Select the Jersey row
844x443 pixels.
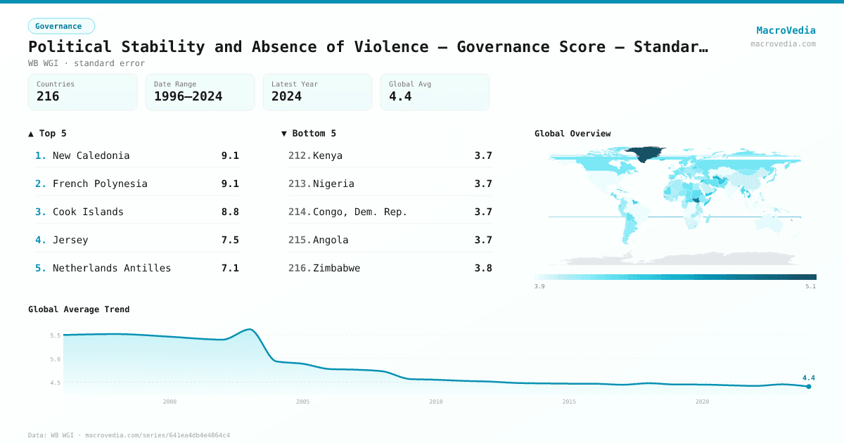[x=137, y=240]
